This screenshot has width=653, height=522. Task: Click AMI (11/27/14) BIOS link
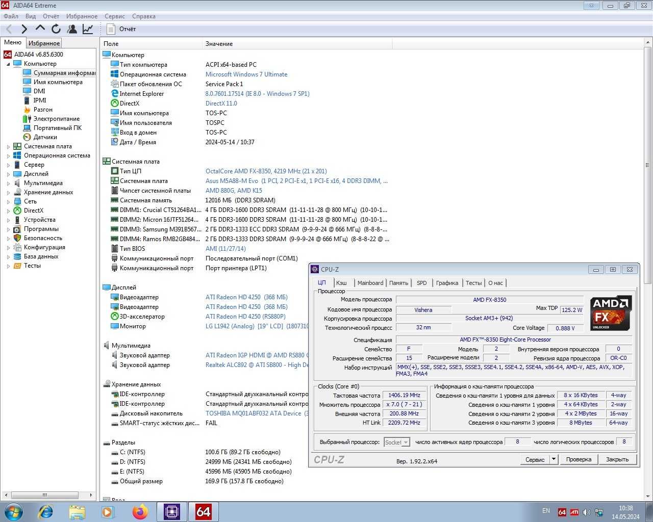click(225, 249)
